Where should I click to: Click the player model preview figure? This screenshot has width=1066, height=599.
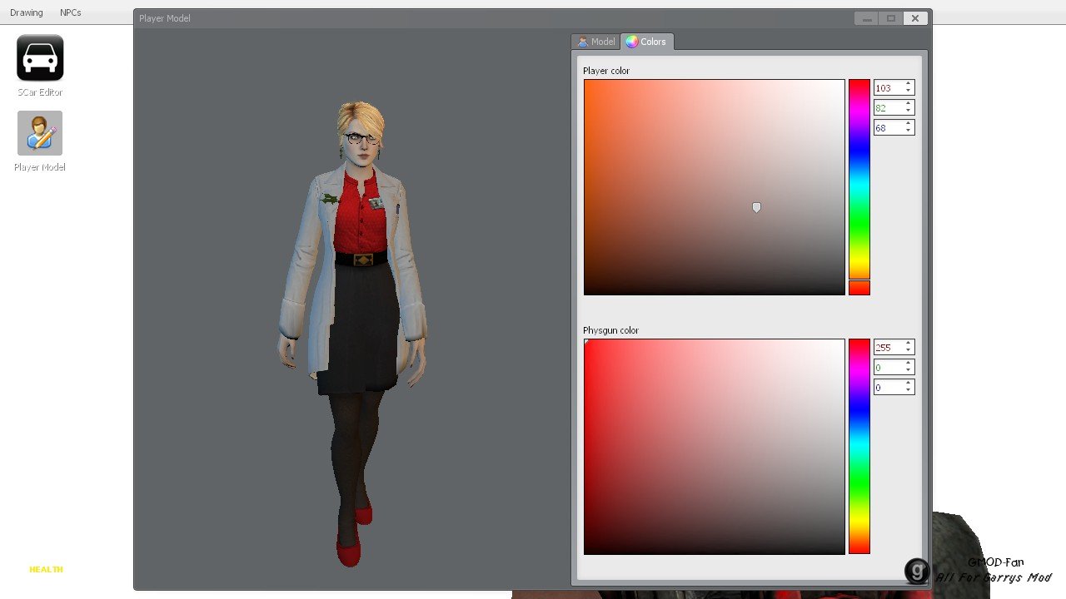(354, 333)
